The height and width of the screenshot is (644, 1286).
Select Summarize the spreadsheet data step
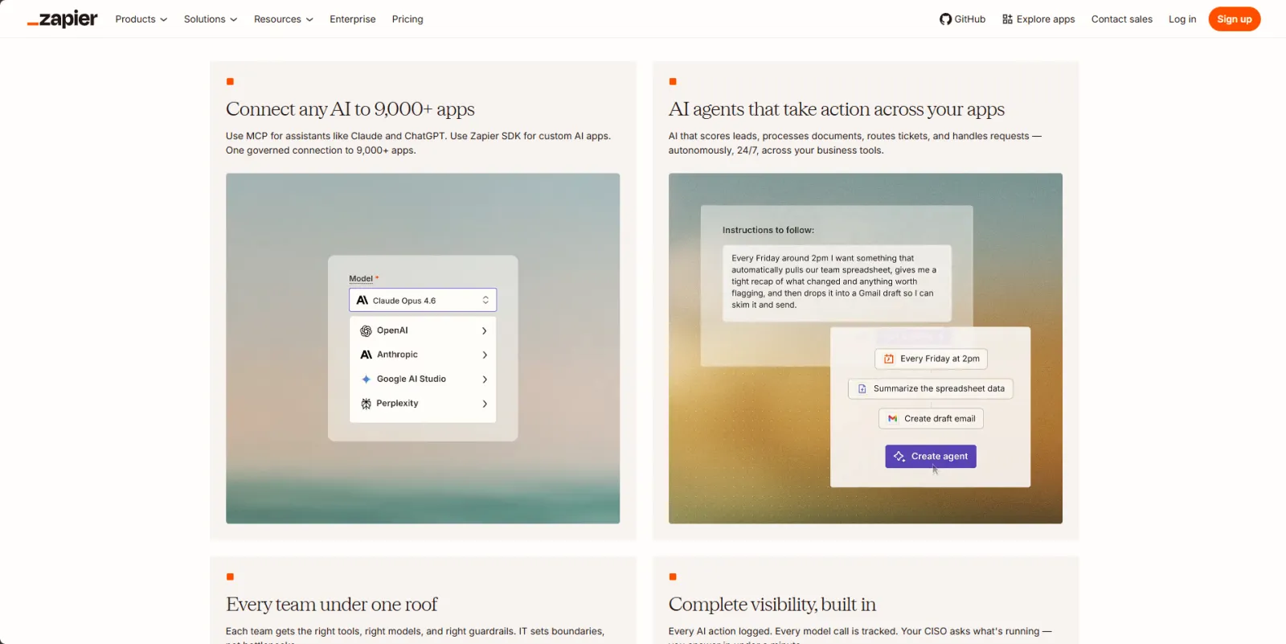[x=931, y=388]
